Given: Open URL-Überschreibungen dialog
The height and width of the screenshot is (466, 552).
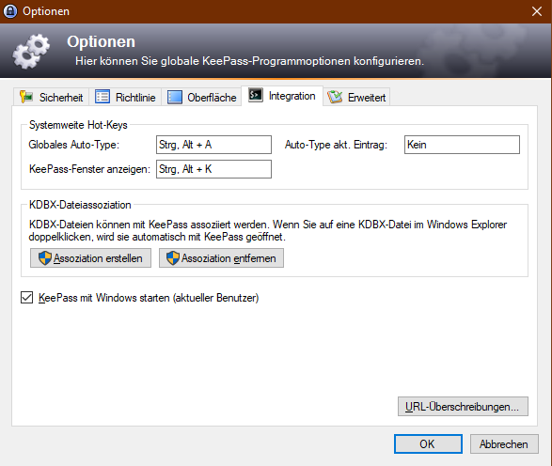Looking at the screenshot, I should point(463,407).
